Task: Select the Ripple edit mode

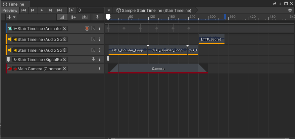Action: coord(74,17)
